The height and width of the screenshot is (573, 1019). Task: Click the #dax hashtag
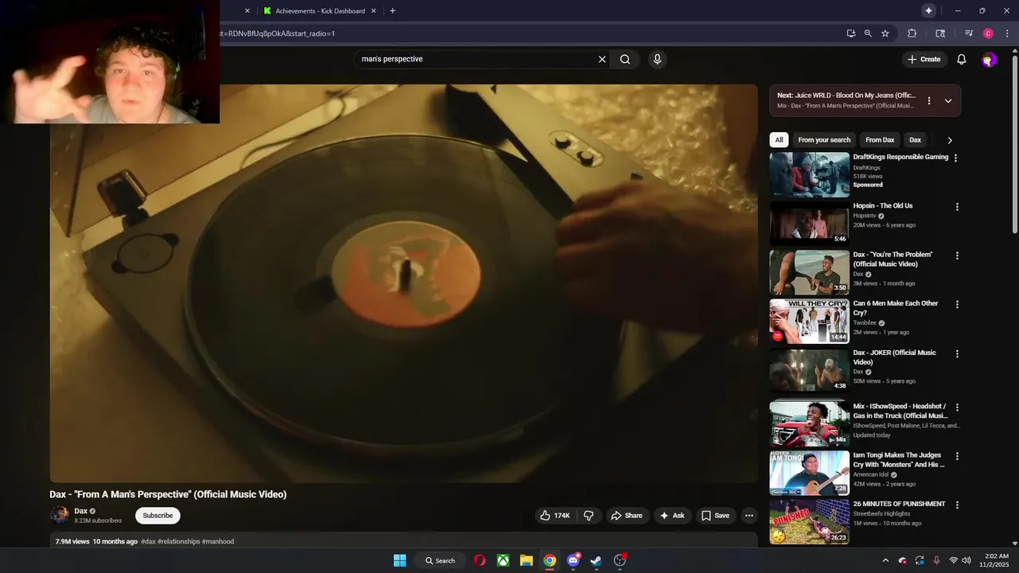coord(148,541)
